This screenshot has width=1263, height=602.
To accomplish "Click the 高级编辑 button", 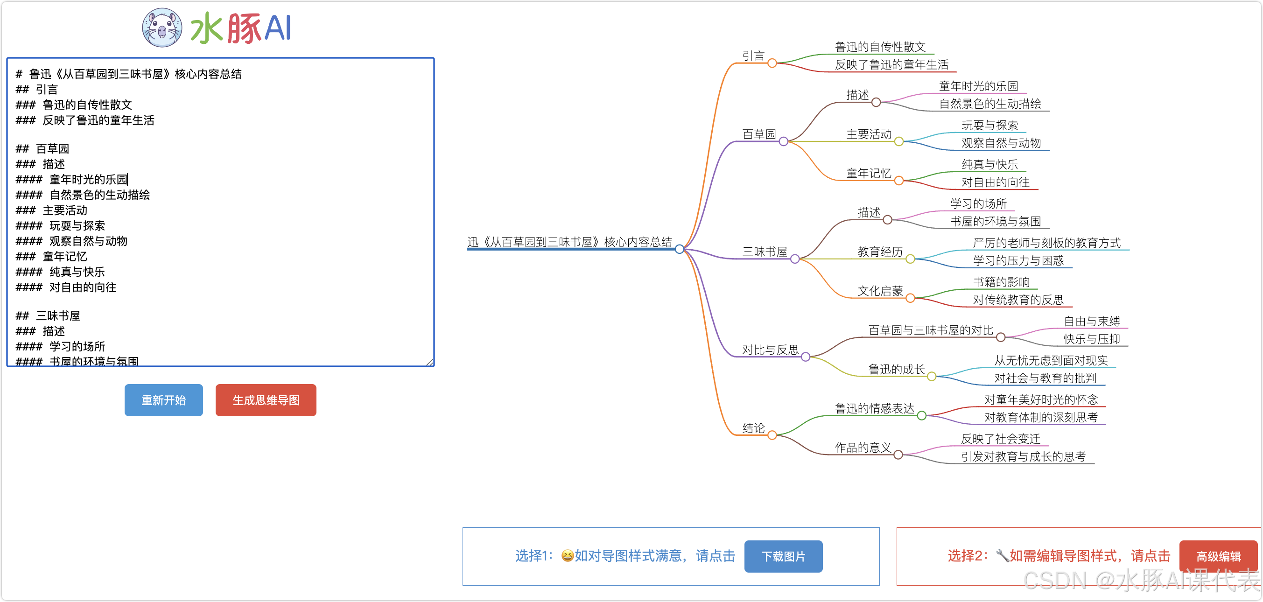I will tap(1218, 556).
